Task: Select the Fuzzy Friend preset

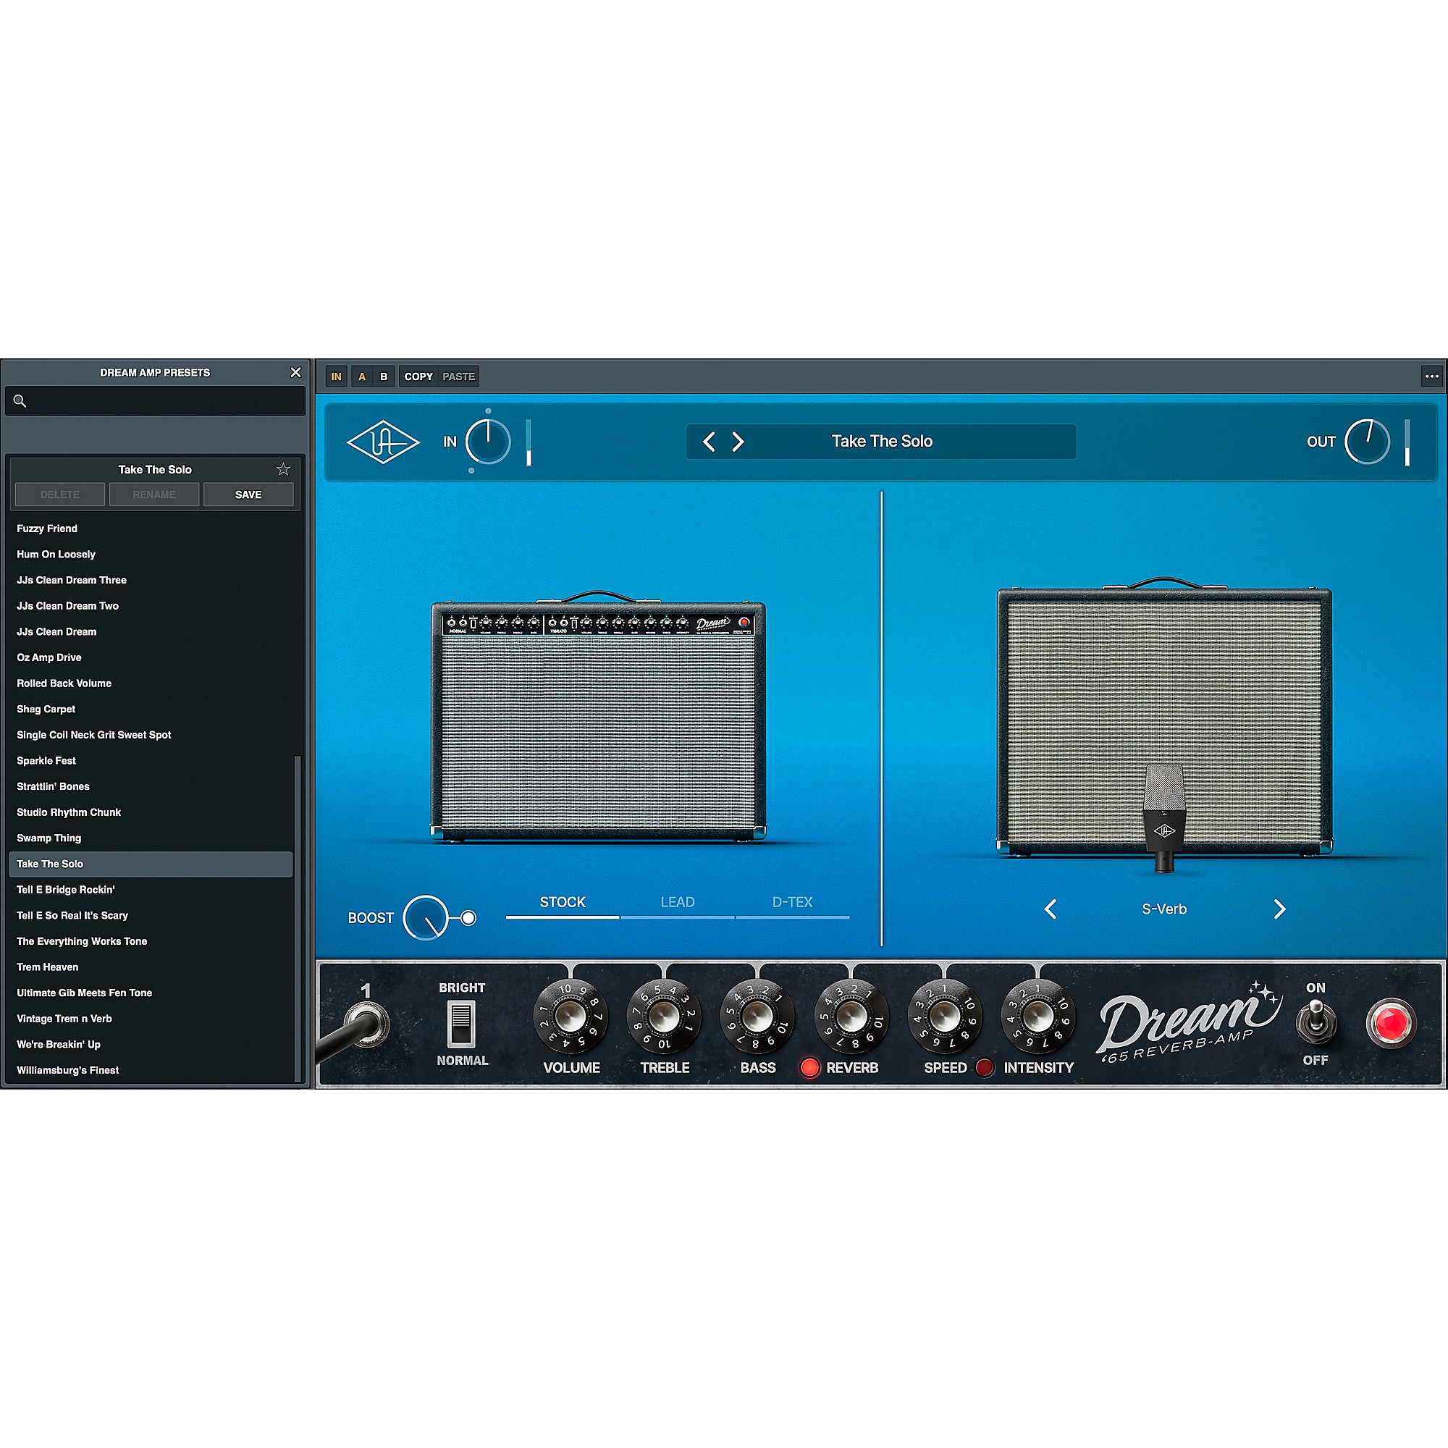Action: point(151,529)
